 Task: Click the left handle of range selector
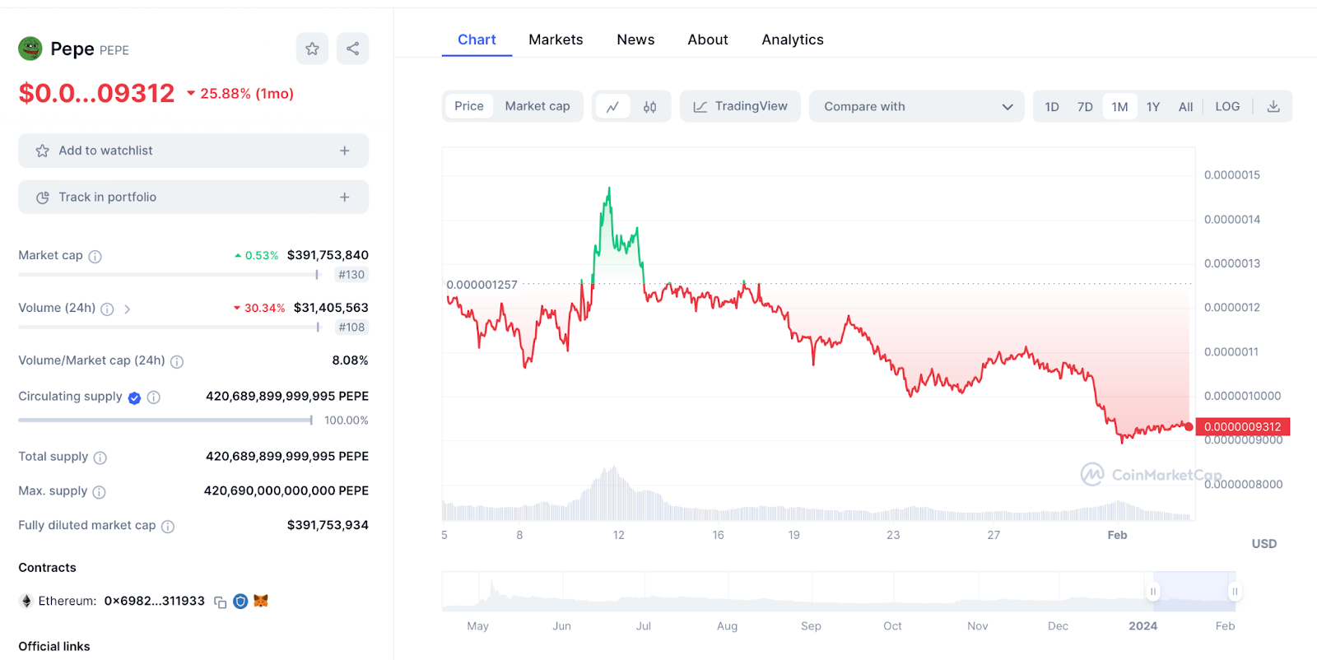pos(1153,591)
